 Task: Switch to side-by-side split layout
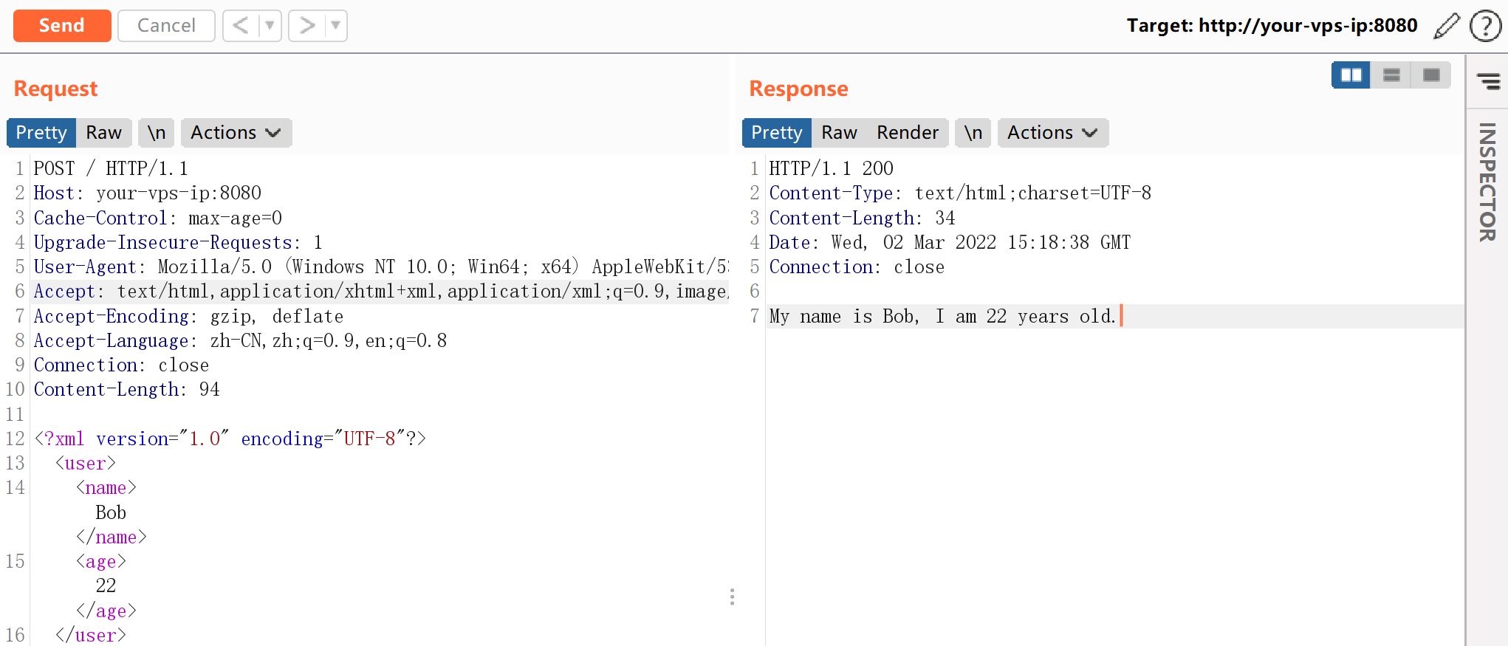click(x=1351, y=75)
